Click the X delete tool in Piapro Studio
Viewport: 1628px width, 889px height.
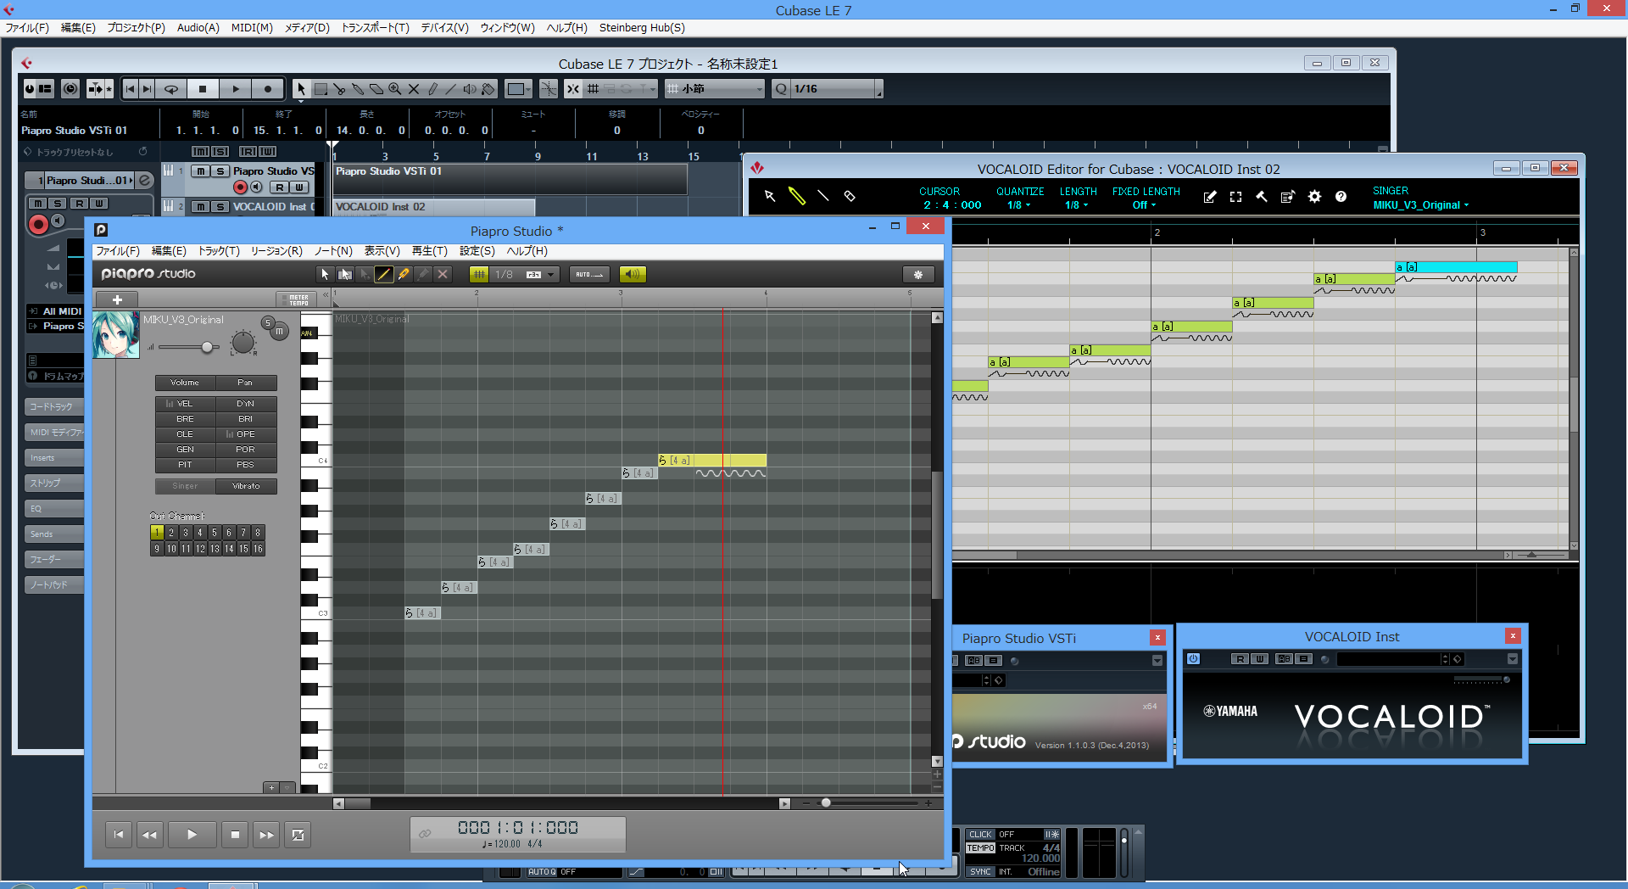443,274
